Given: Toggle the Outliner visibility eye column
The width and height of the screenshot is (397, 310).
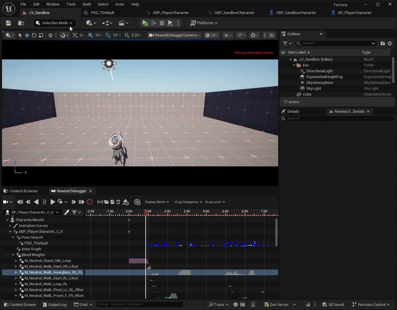Looking at the screenshot, I should point(284,52).
